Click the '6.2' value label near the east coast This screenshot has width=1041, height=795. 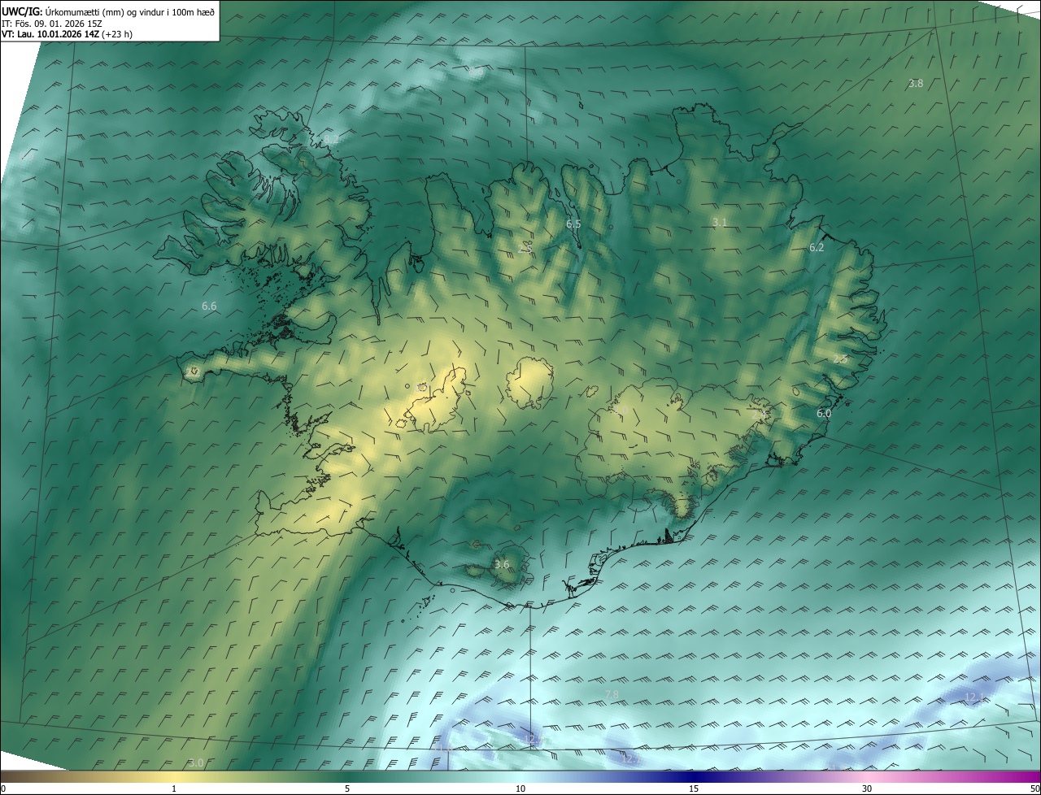click(x=817, y=248)
